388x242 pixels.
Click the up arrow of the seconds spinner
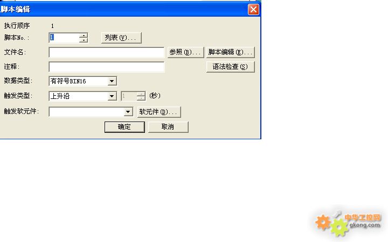(141, 94)
